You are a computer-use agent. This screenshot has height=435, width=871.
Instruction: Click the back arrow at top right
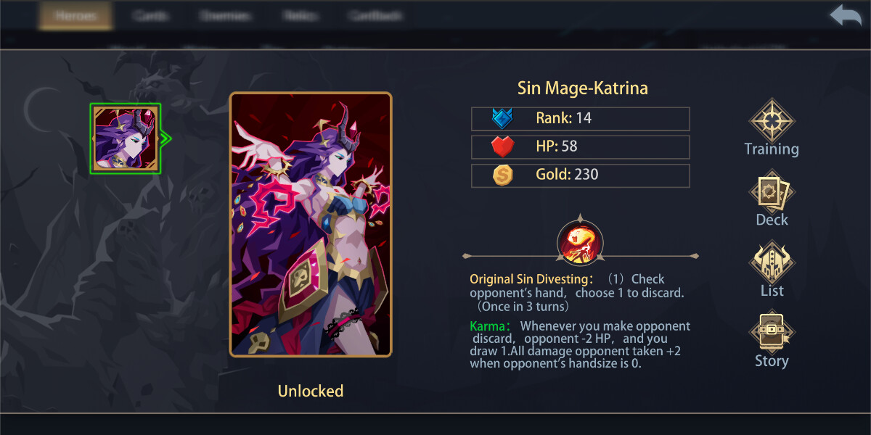tap(846, 17)
